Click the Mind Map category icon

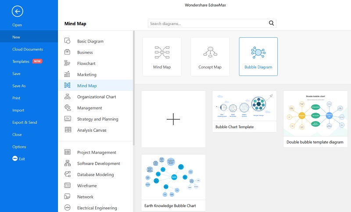[x=68, y=85]
